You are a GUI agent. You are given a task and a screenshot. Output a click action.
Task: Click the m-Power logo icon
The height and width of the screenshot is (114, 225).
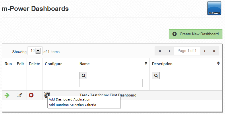click(x=214, y=8)
